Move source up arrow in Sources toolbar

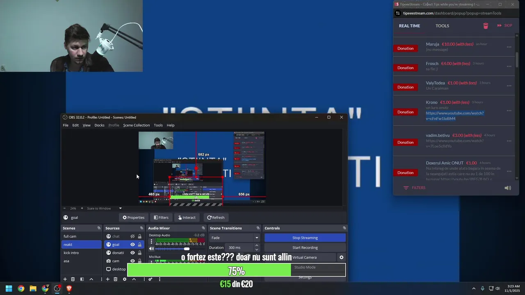point(134,279)
